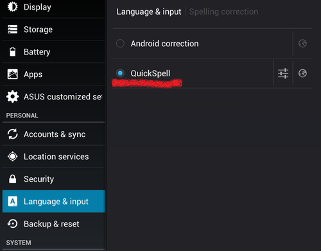Tap the Location services target icon
The image size is (321, 251).
coord(13,157)
